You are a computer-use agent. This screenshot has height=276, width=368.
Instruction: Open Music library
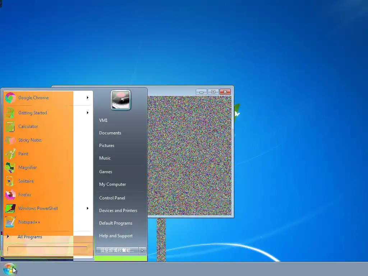click(105, 158)
